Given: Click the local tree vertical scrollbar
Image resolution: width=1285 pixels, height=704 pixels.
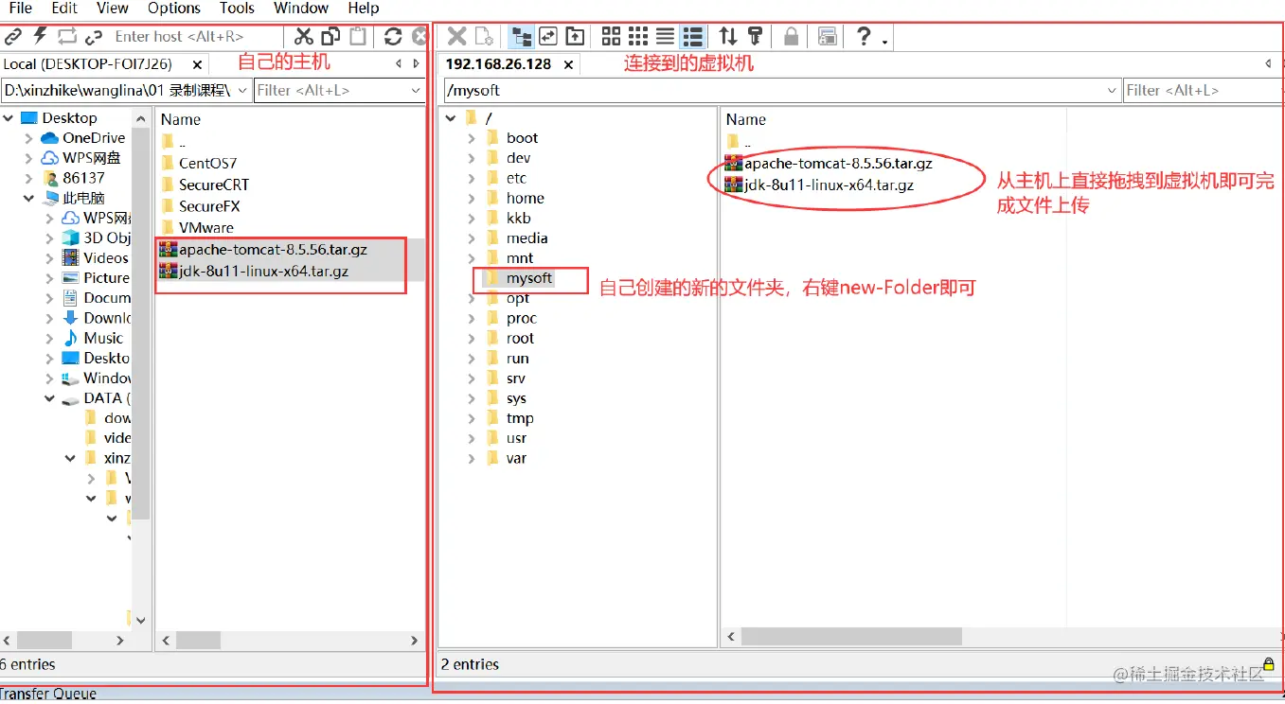Looking at the screenshot, I should click(x=141, y=324).
